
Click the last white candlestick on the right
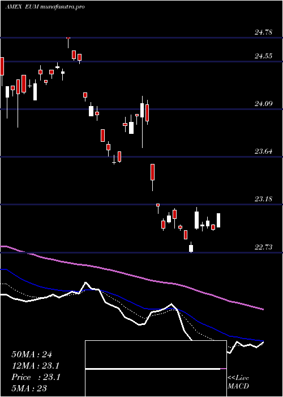point(218,220)
